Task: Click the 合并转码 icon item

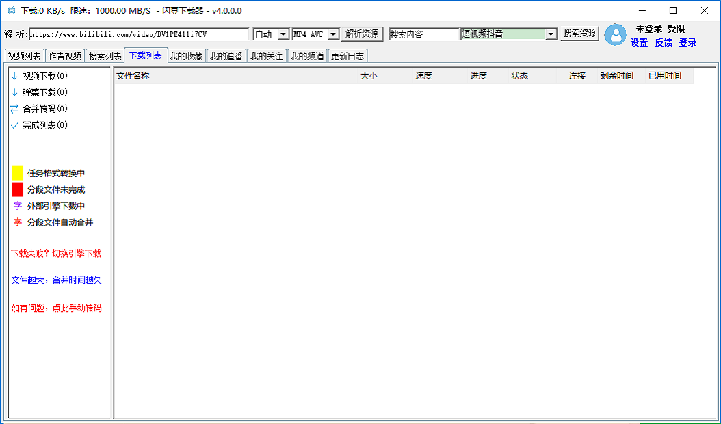Action: point(40,108)
